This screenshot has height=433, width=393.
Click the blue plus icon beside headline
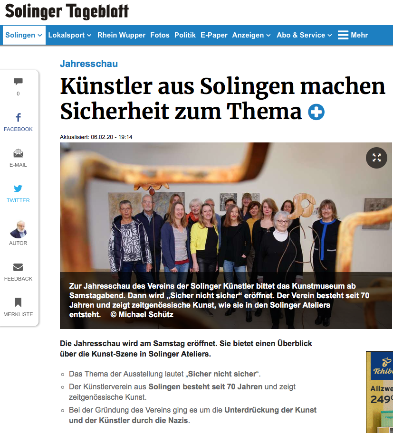click(x=316, y=112)
